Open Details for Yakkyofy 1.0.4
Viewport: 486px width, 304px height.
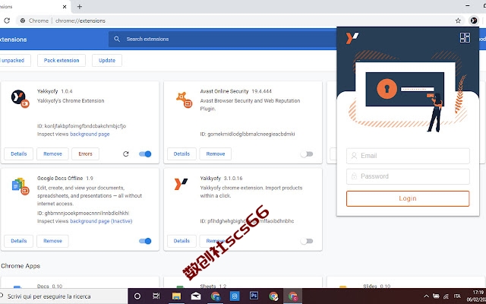18,154
